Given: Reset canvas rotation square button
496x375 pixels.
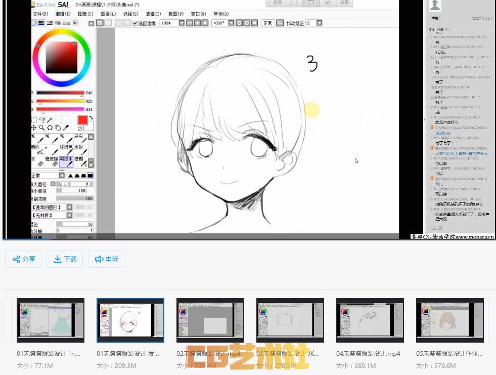Looking at the screenshot, I should [254, 23].
